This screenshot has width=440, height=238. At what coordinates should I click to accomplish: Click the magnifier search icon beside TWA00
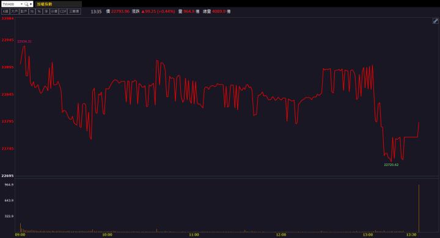(26, 4)
